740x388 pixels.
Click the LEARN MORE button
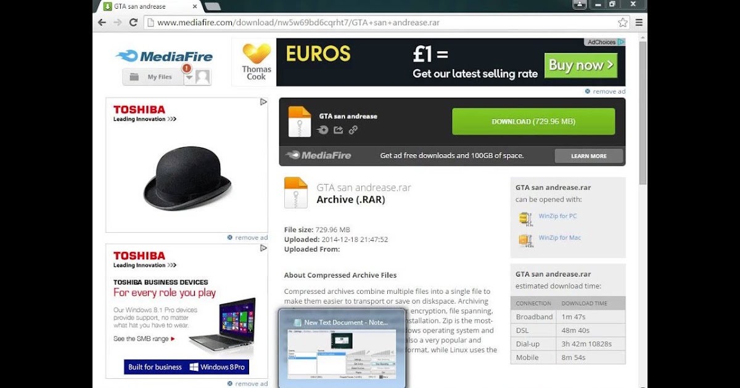tap(589, 156)
